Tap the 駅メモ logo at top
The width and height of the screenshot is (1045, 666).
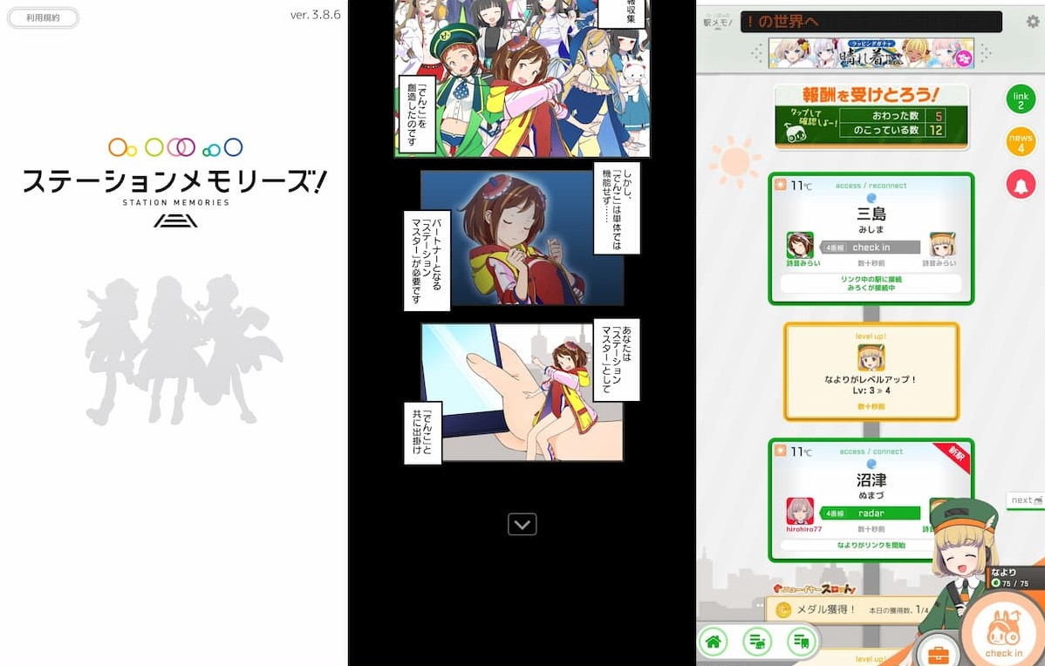pos(718,20)
